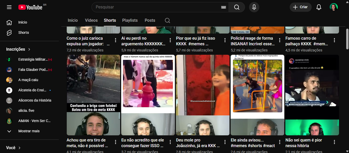The height and width of the screenshot is (153, 349).
Task: Switch to the Playlists tab
Action: coord(130,20)
